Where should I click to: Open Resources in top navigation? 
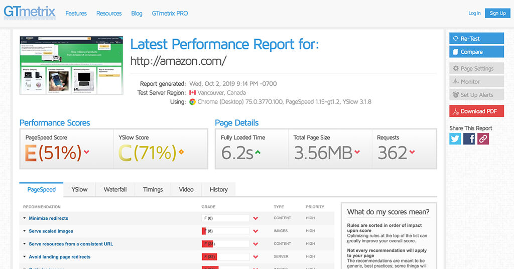click(x=109, y=14)
